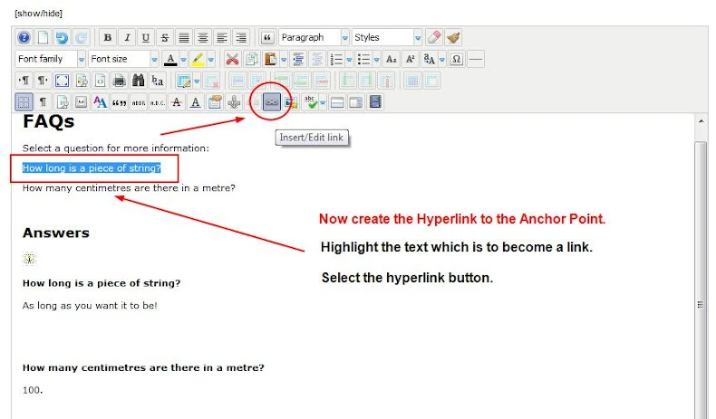Toggle subscript formatting
Image resolution: width=716 pixels, height=419 pixels.
392,59
